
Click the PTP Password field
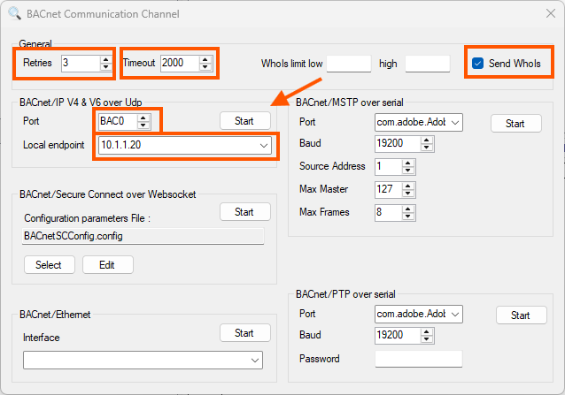pyautogui.click(x=419, y=359)
